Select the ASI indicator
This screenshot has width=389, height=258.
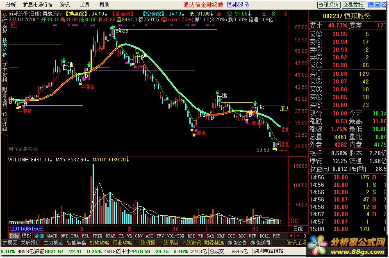pos(150,236)
